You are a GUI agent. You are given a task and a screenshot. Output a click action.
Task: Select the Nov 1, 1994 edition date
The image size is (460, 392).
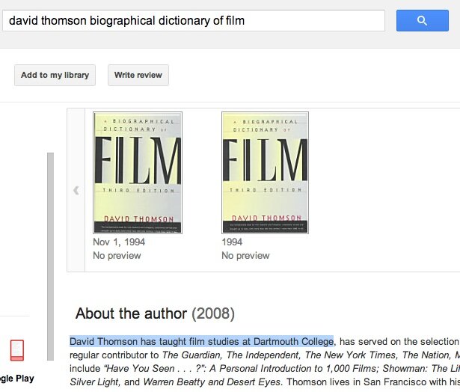point(119,242)
